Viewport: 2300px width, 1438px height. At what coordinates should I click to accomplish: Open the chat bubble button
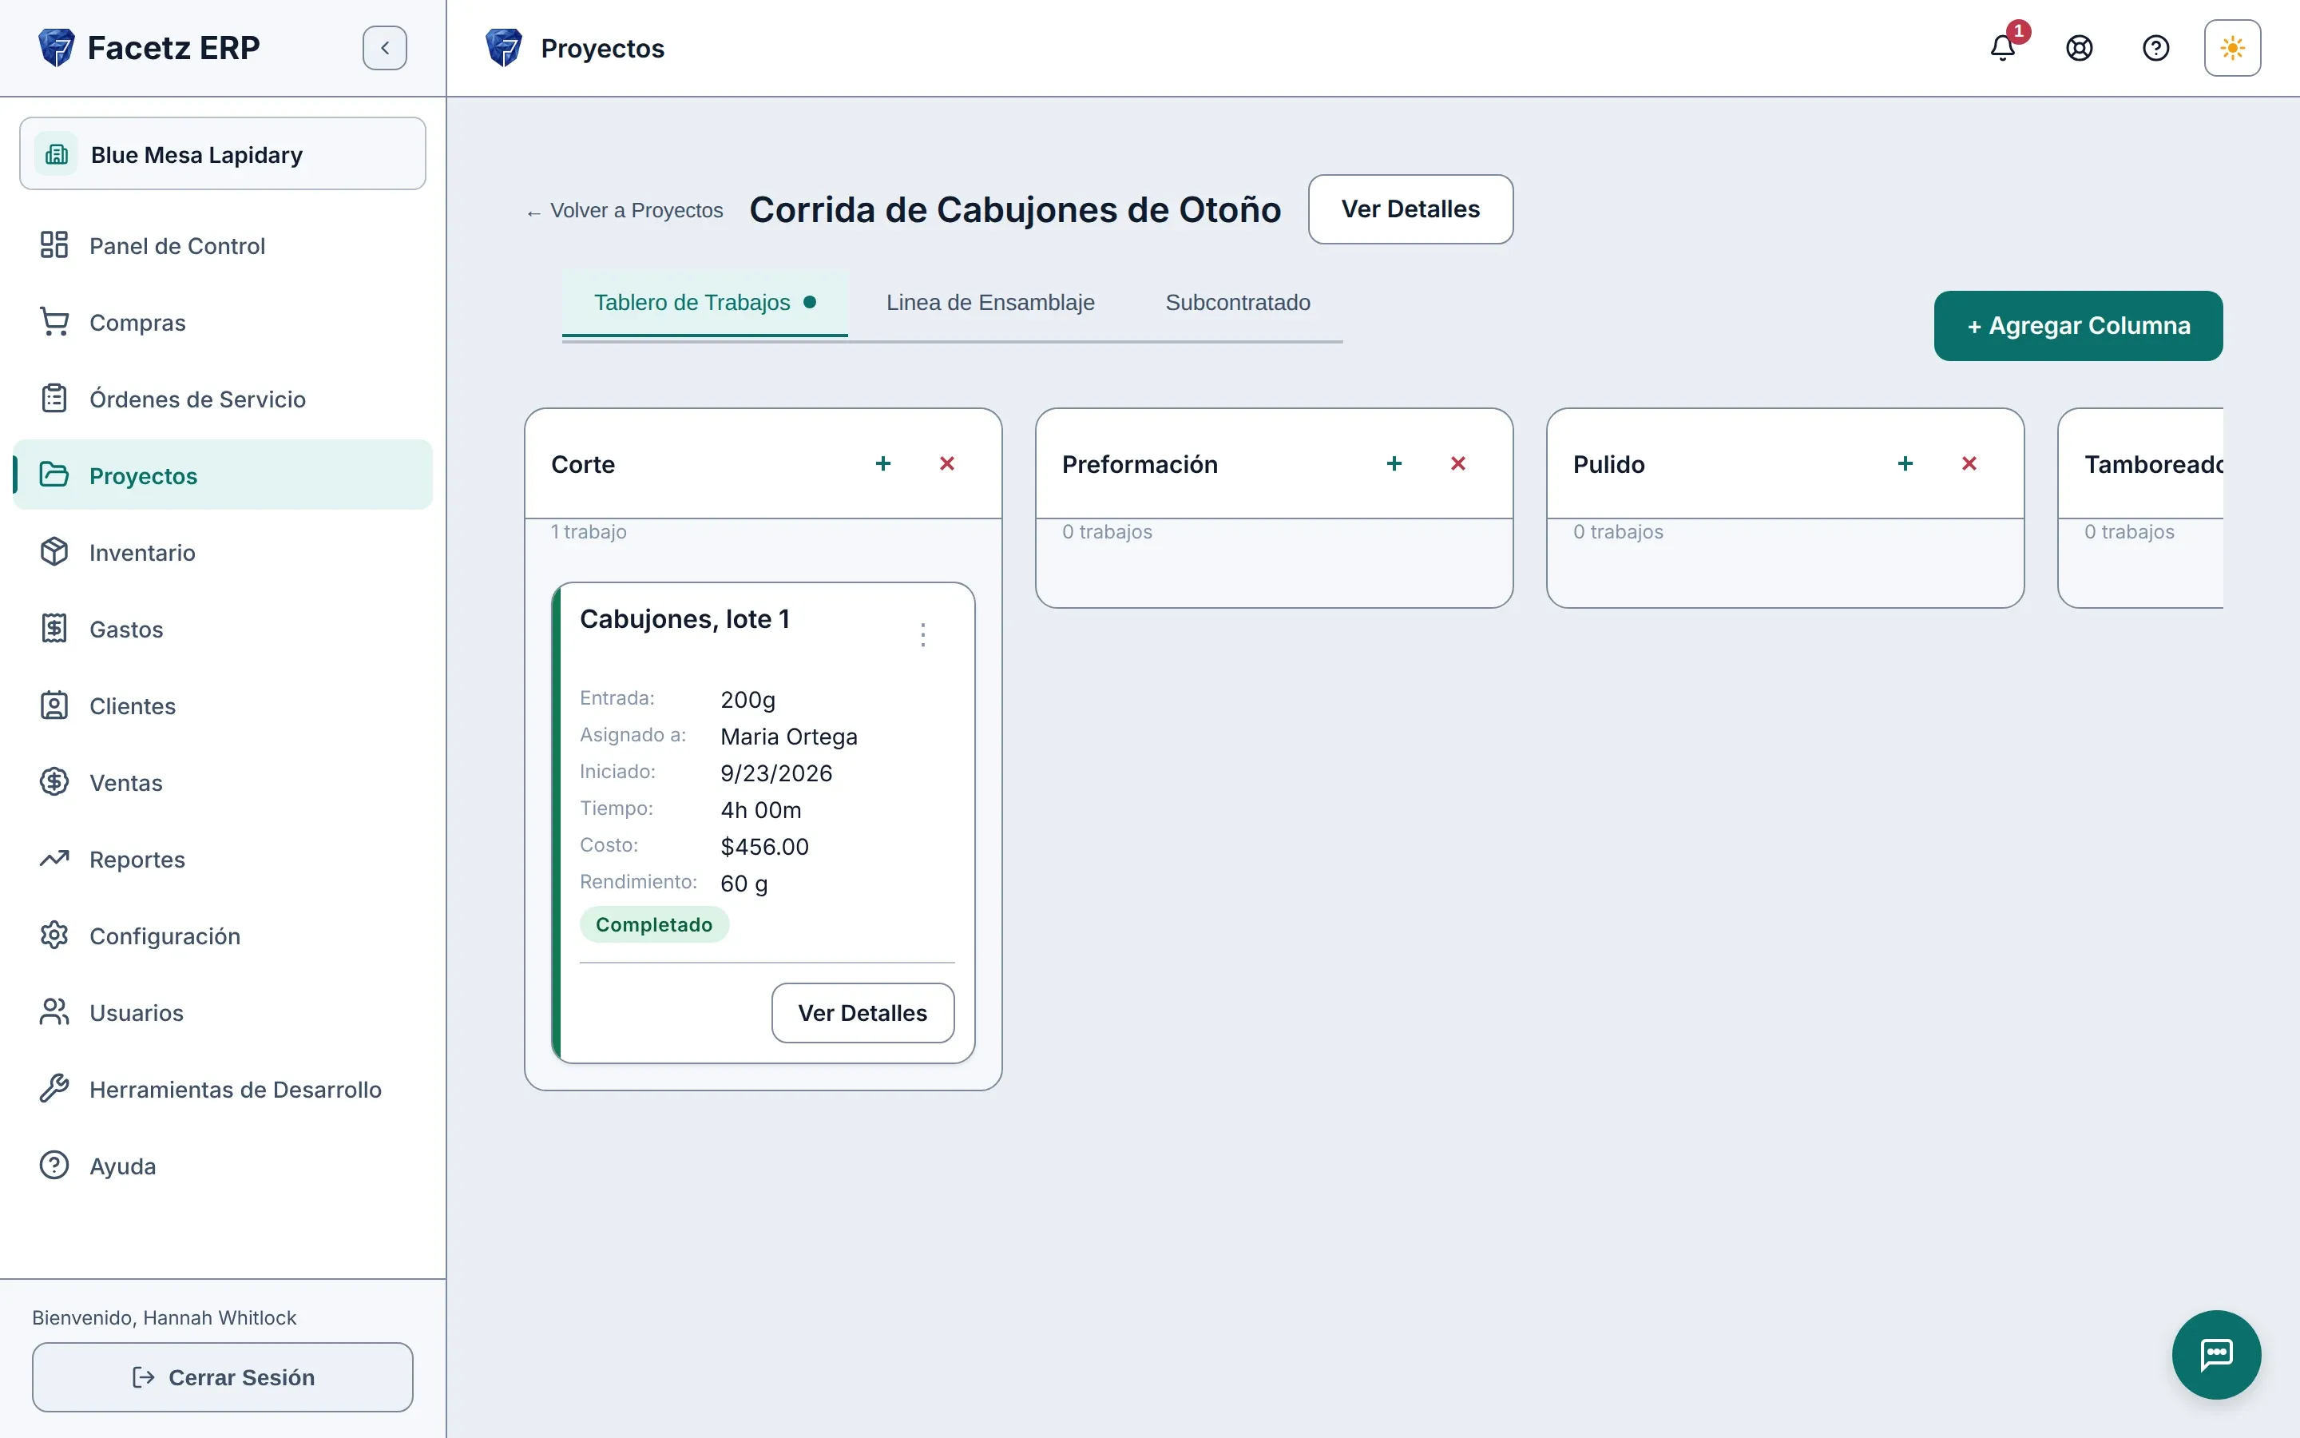pyautogui.click(x=2216, y=1354)
